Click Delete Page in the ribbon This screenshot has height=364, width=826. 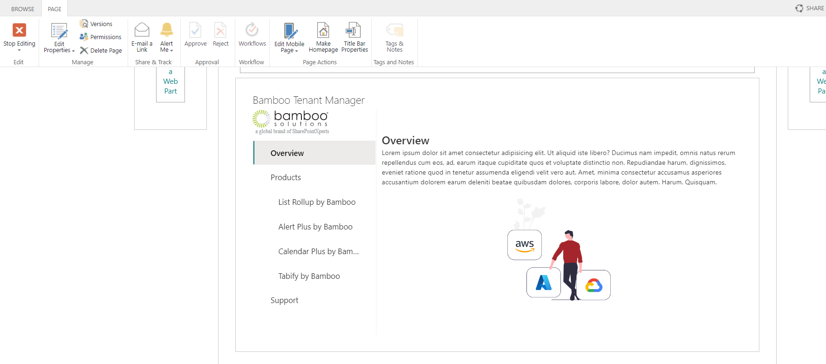(101, 50)
